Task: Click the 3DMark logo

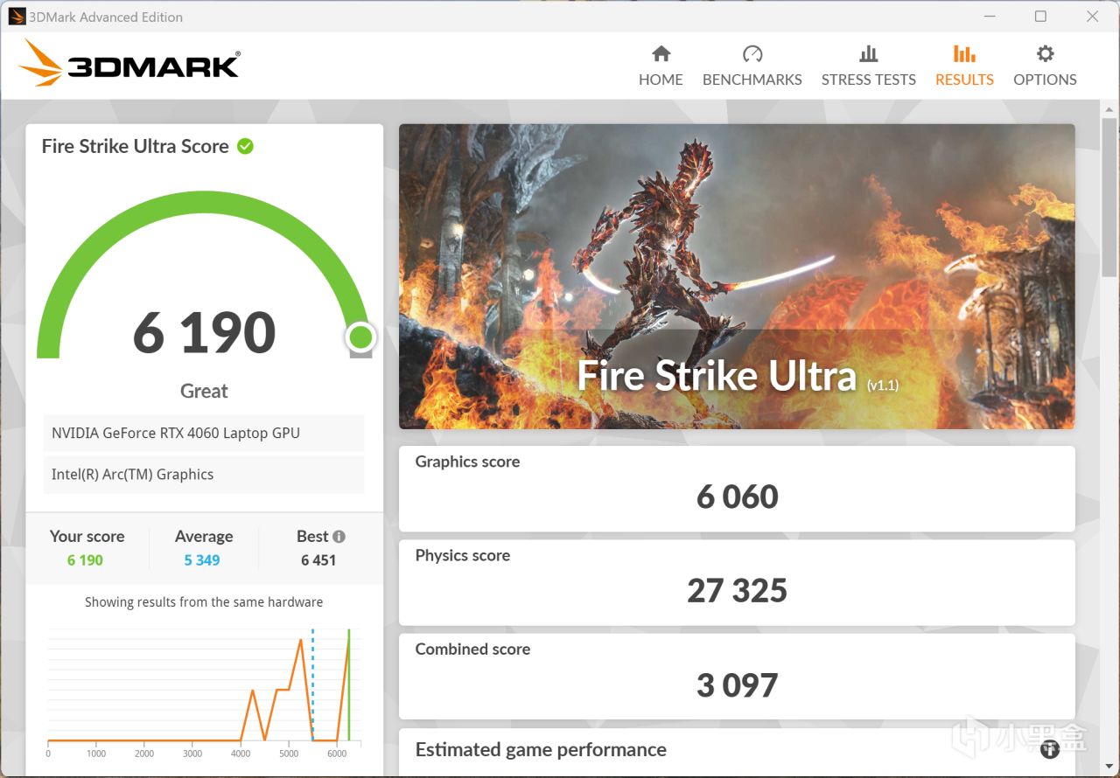Action: point(129,63)
